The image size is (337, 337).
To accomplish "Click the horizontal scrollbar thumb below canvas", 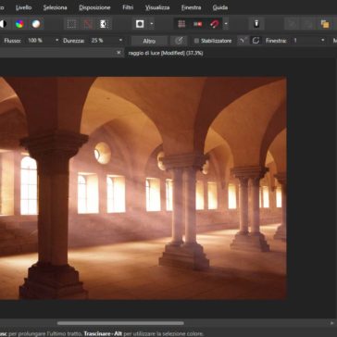I will tap(120, 323).
